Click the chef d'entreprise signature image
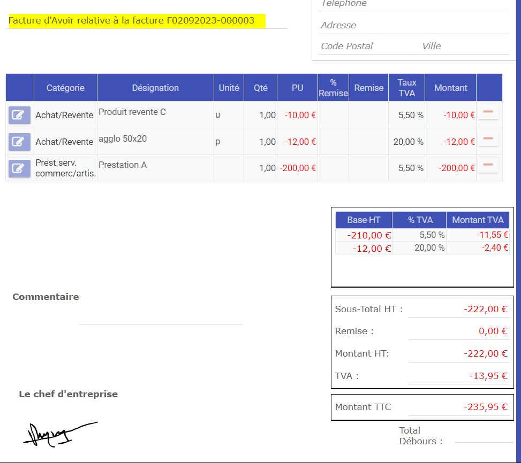 tap(59, 433)
